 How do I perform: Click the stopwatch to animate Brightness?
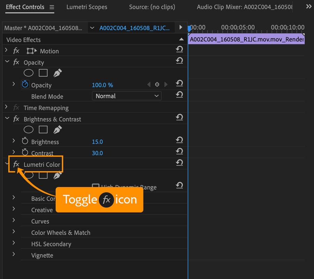pos(25,141)
